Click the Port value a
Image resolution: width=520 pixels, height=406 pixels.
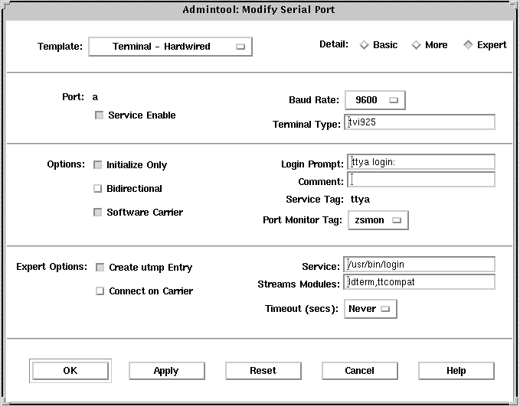coord(95,97)
